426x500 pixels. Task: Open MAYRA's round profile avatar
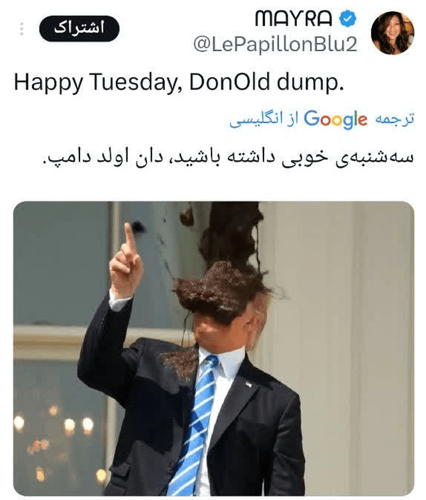[x=393, y=33]
